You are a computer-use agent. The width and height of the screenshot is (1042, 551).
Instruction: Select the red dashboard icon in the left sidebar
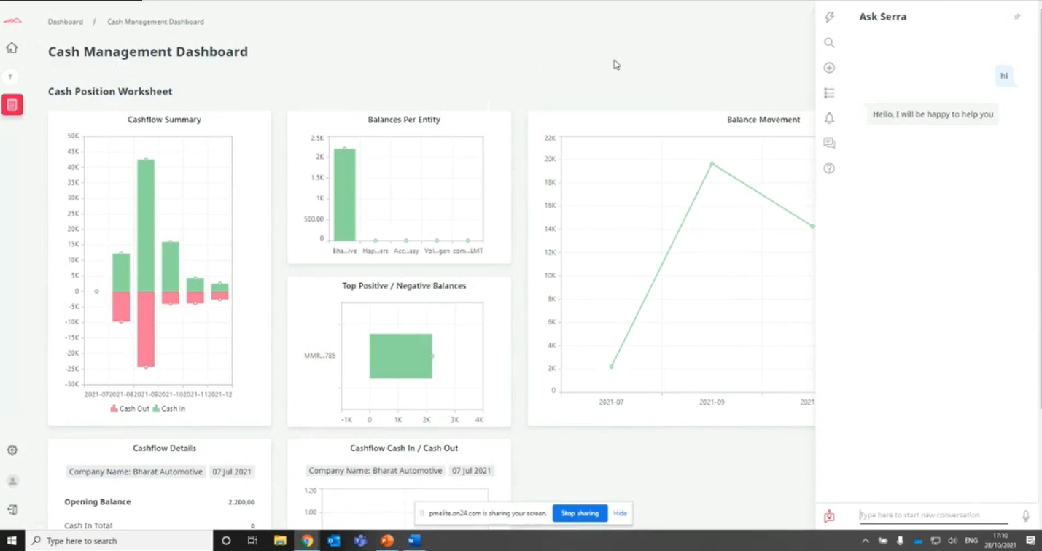pyautogui.click(x=12, y=104)
